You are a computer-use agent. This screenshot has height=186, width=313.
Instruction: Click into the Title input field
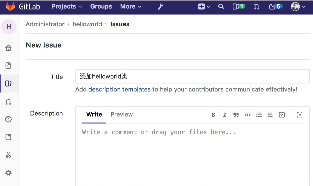pyautogui.click(x=193, y=77)
